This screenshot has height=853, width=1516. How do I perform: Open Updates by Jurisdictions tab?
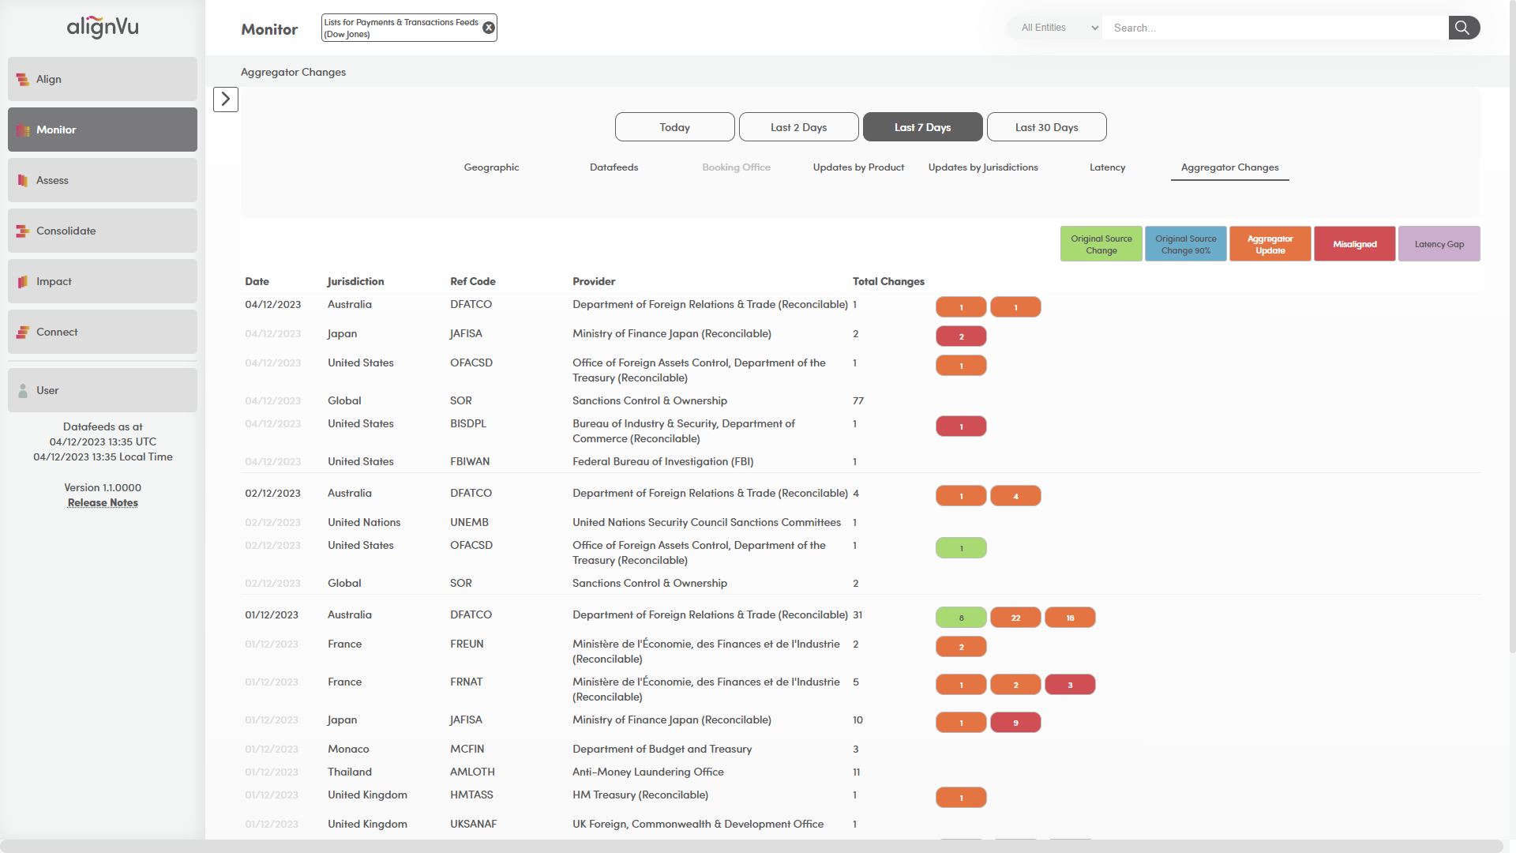983,167
